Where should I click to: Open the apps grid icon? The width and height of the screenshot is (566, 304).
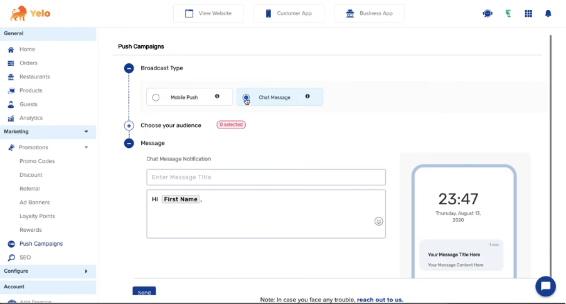pos(528,13)
